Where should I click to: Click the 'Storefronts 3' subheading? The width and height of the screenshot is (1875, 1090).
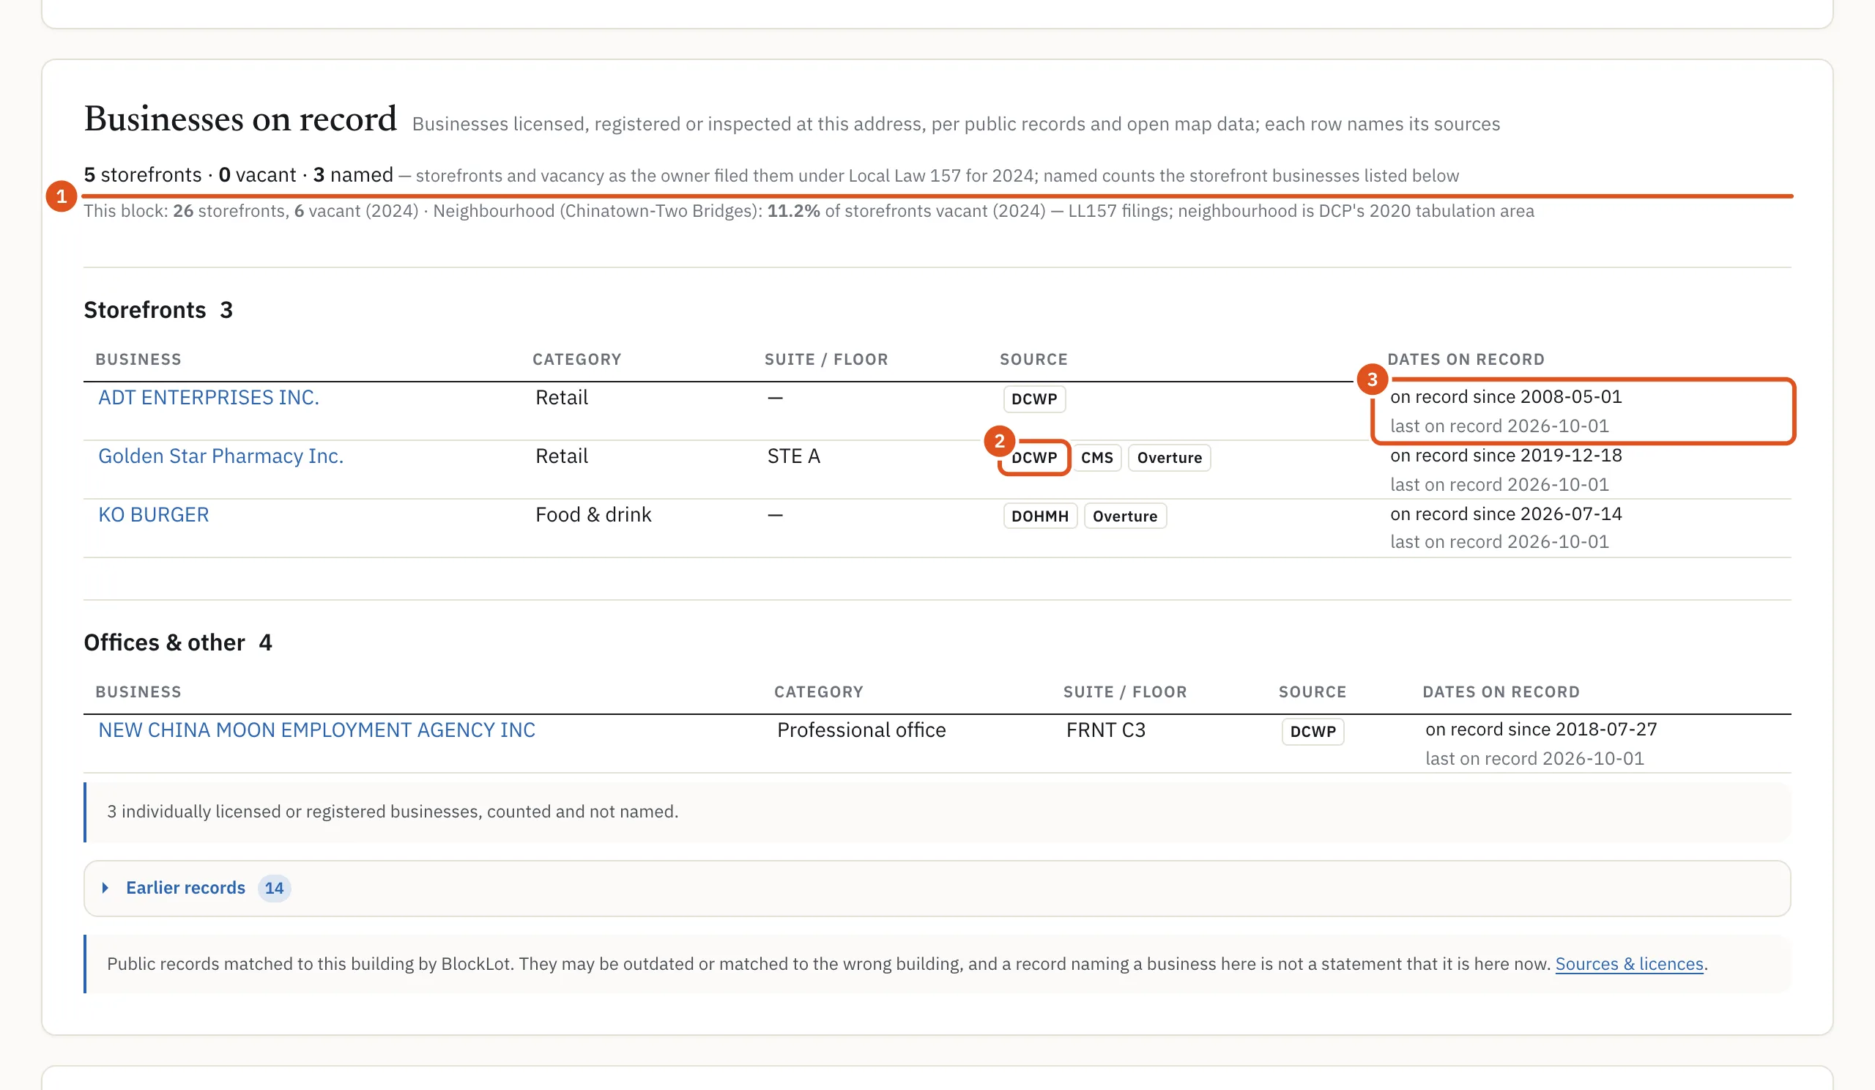[158, 310]
